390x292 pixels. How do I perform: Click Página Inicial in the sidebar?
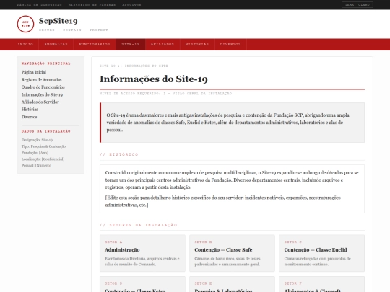[x=34, y=72]
